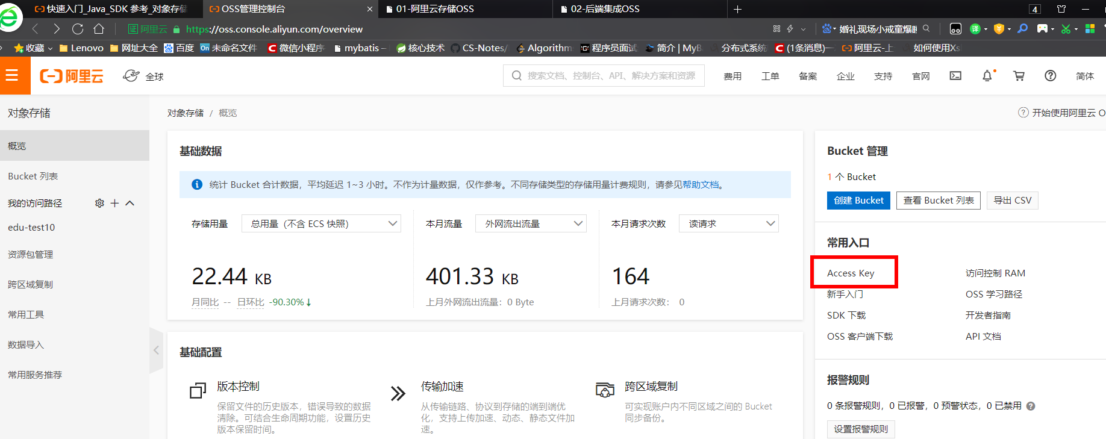This screenshot has width=1106, height=439.
Task: Open the 跨区域复制 card icon
Action: point(605,390)
